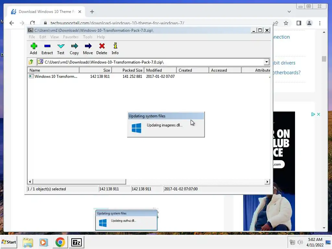Click the 141 252 881 packed size cell
The height and width of the screenshot is (249, 332).
(132, 77)
